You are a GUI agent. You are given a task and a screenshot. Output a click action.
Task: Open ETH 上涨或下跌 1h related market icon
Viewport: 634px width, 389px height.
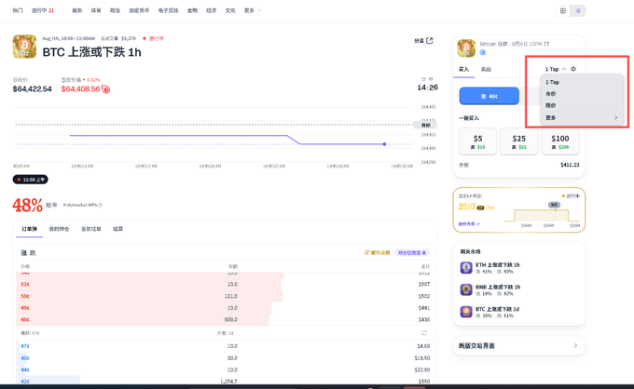(x=466, y=268)
